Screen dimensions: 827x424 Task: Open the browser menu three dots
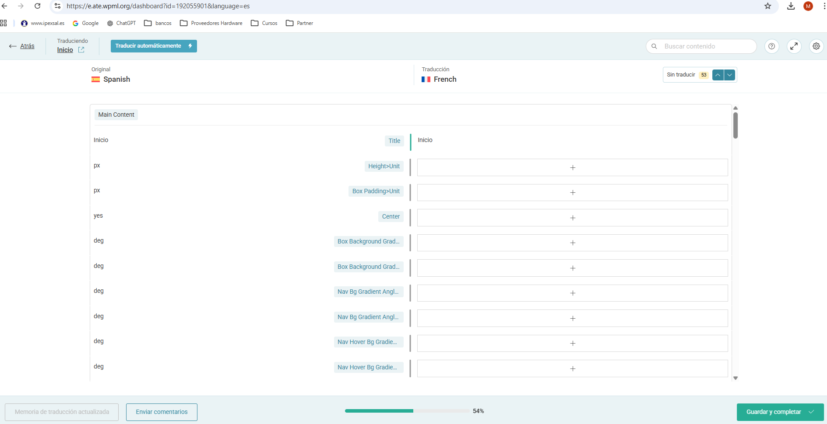click(x=824, y=6)
